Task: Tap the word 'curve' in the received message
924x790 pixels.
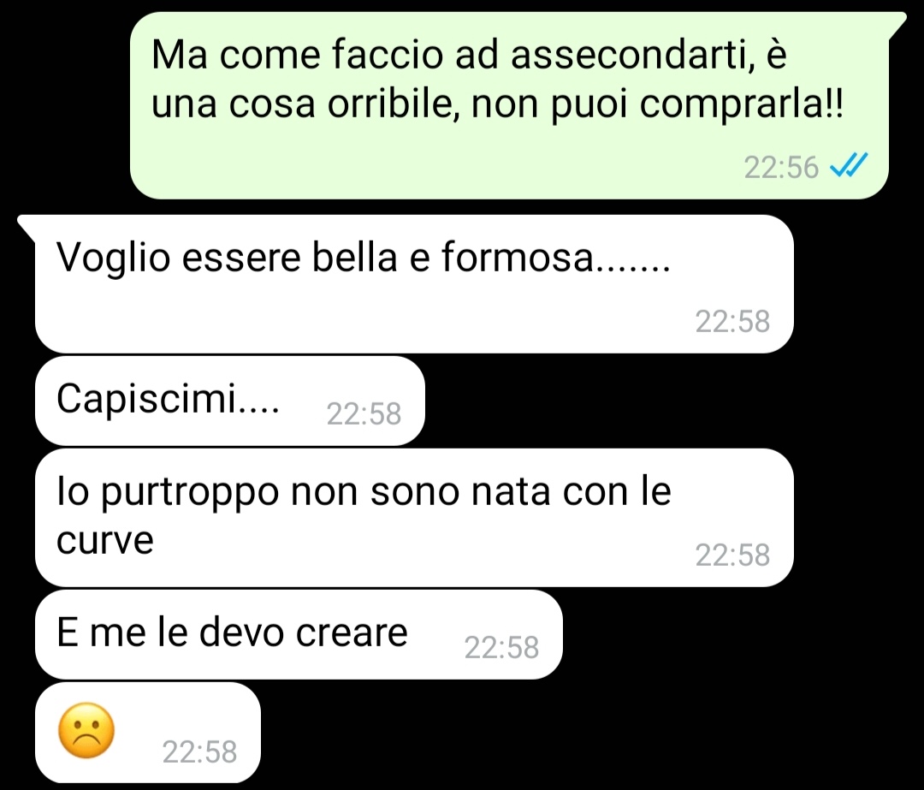Action: click(105, 542)
